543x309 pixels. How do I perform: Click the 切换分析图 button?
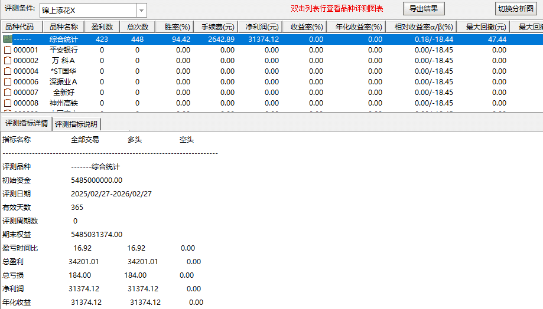516,9
